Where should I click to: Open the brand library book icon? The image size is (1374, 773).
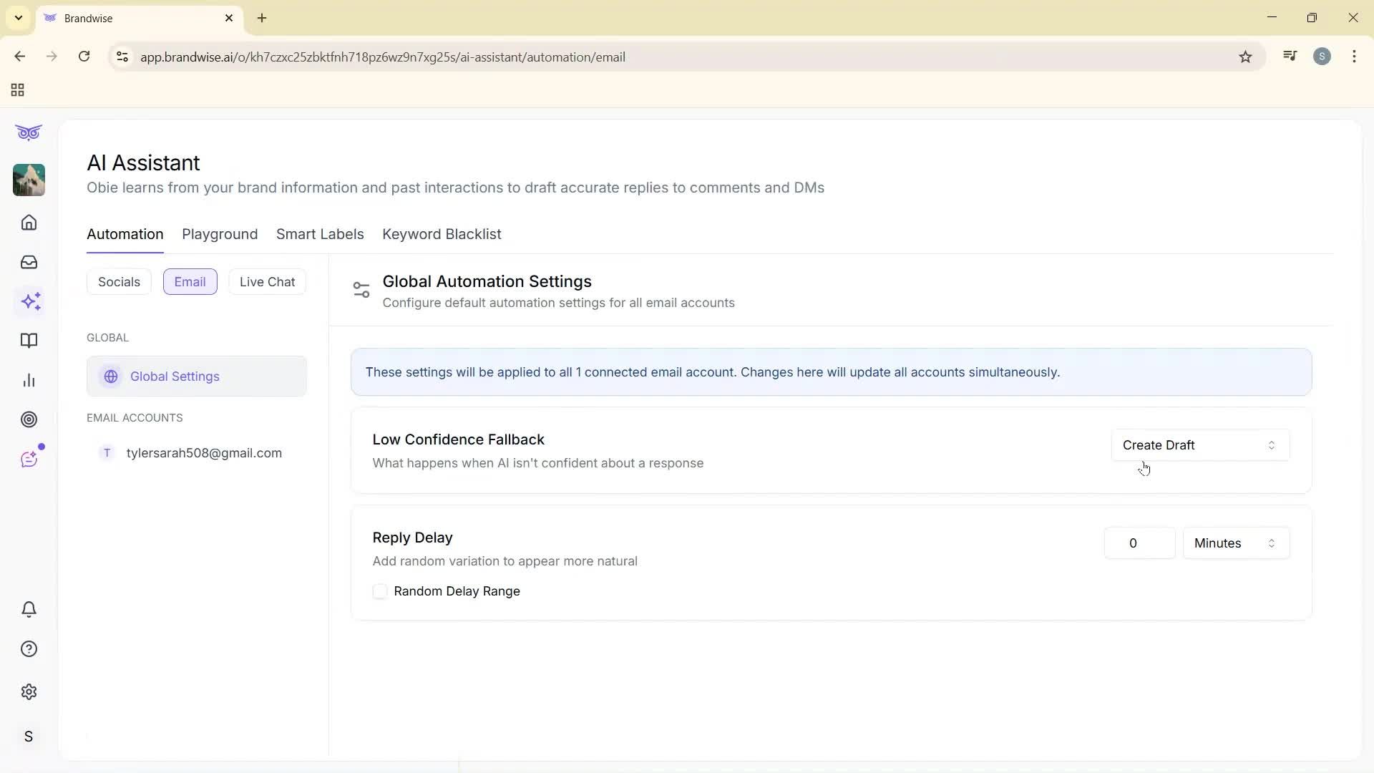click(29, 341)
